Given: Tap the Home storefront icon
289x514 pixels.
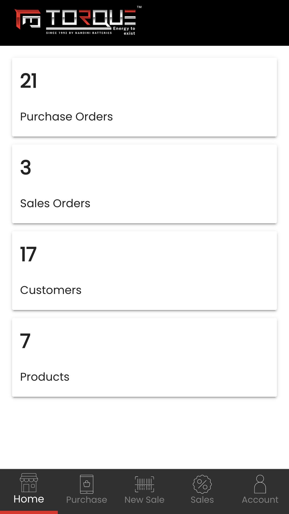Looking at the screenshot, I should click(29, 483).
